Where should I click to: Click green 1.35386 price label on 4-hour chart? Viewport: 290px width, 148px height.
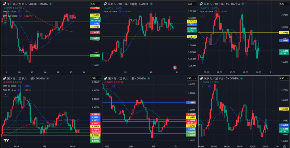94,56
